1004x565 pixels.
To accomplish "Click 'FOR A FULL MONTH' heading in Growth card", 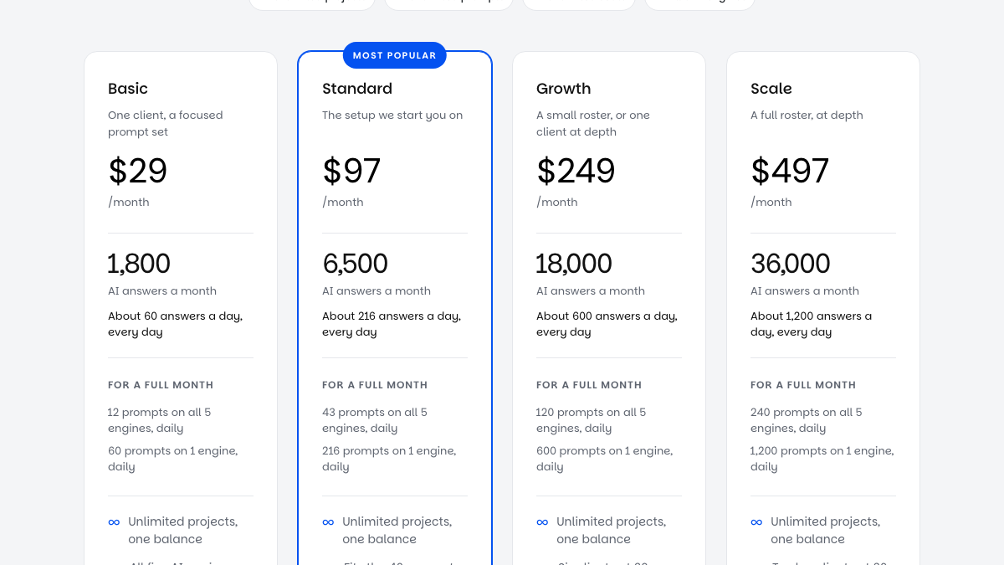I will click(589, 385).
